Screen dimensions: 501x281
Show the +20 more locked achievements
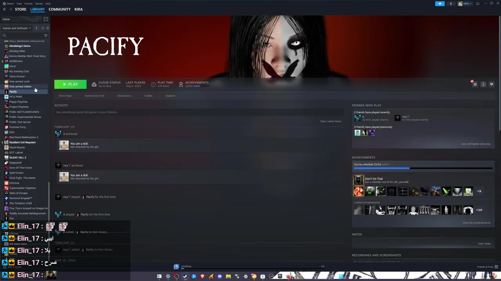pyautogui.click(x=479, y=210)
